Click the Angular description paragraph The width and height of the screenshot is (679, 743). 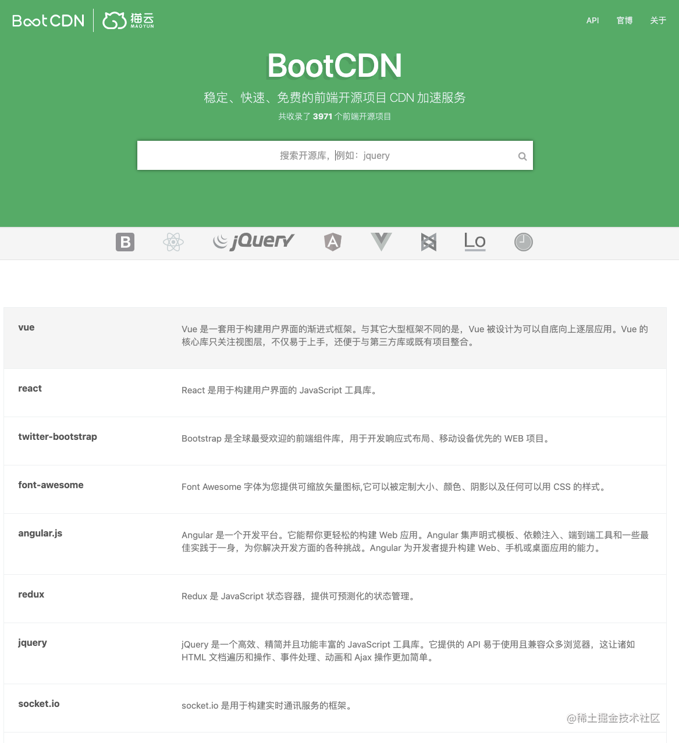point(415,542)
